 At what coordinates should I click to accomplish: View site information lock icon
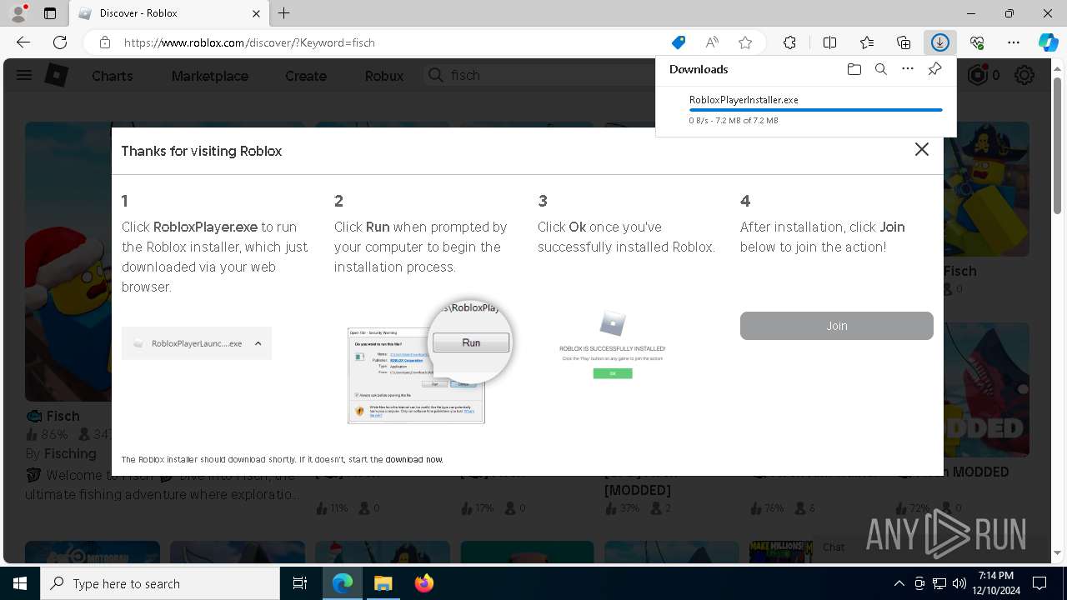point(104,42)
